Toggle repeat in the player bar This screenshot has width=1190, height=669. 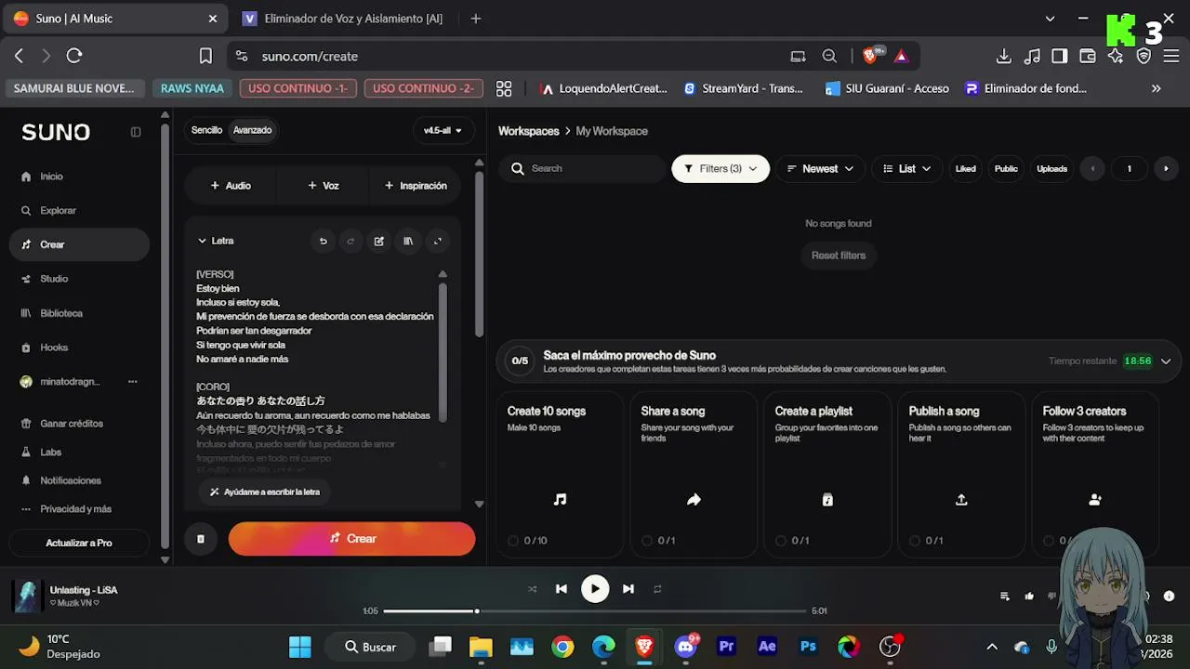pyautogui.click(x=657, y=588)
